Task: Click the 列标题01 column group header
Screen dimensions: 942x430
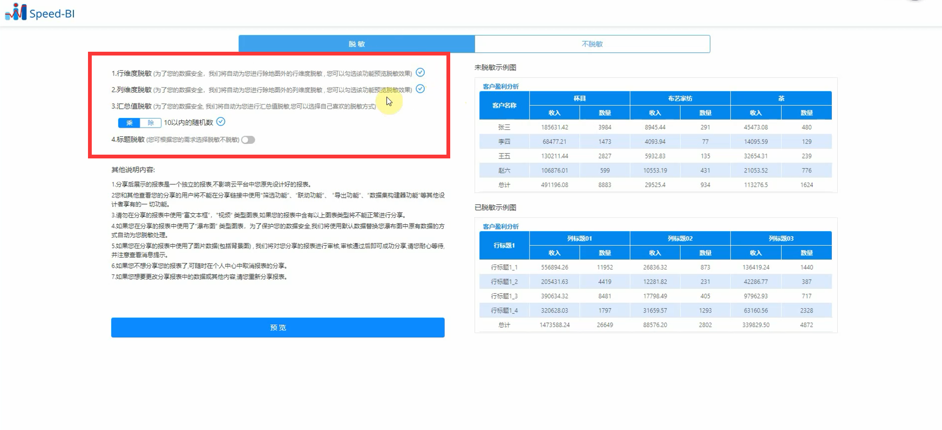Action: click(x=580, y=239)
